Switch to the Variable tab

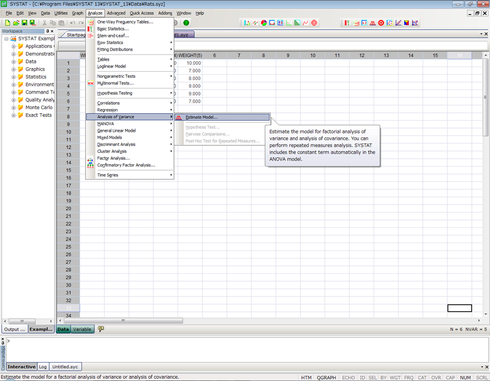click(82, 329)
